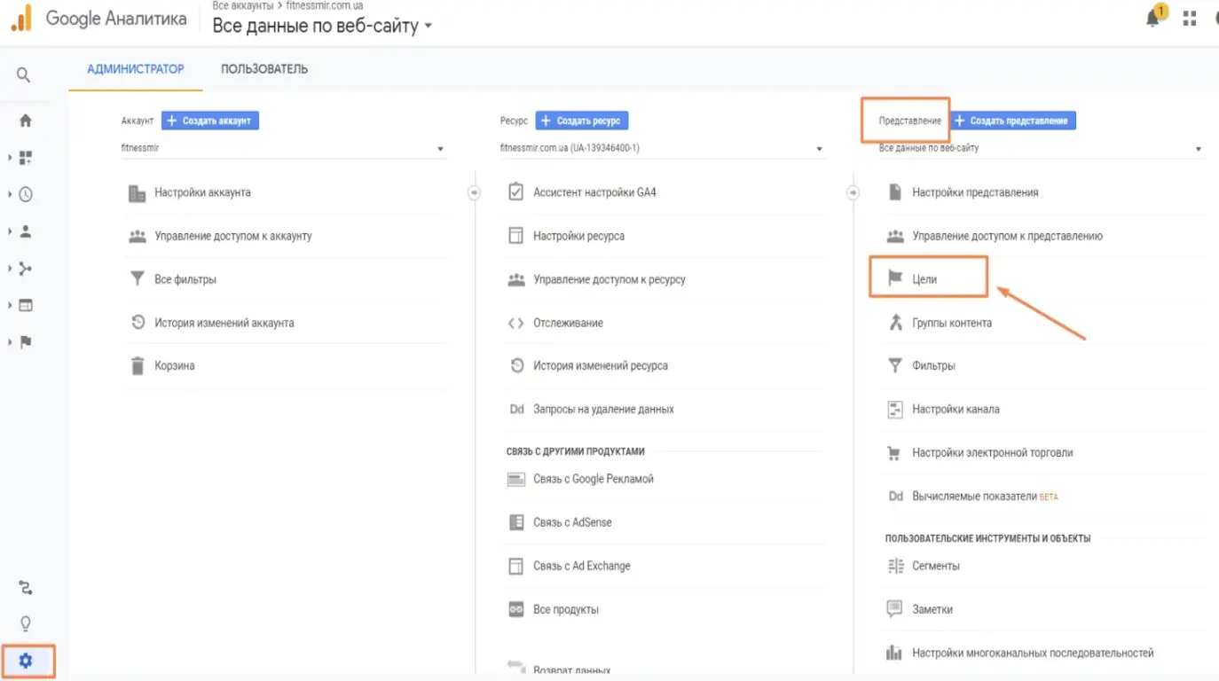
Task: Open notifications bell icon
Action: coord(1153,18)
